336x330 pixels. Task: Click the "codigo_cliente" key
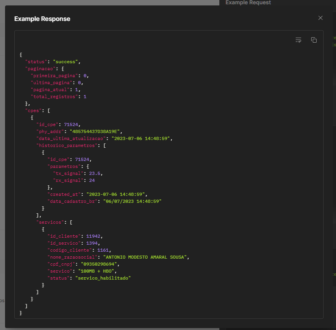[x=70, y=250]
